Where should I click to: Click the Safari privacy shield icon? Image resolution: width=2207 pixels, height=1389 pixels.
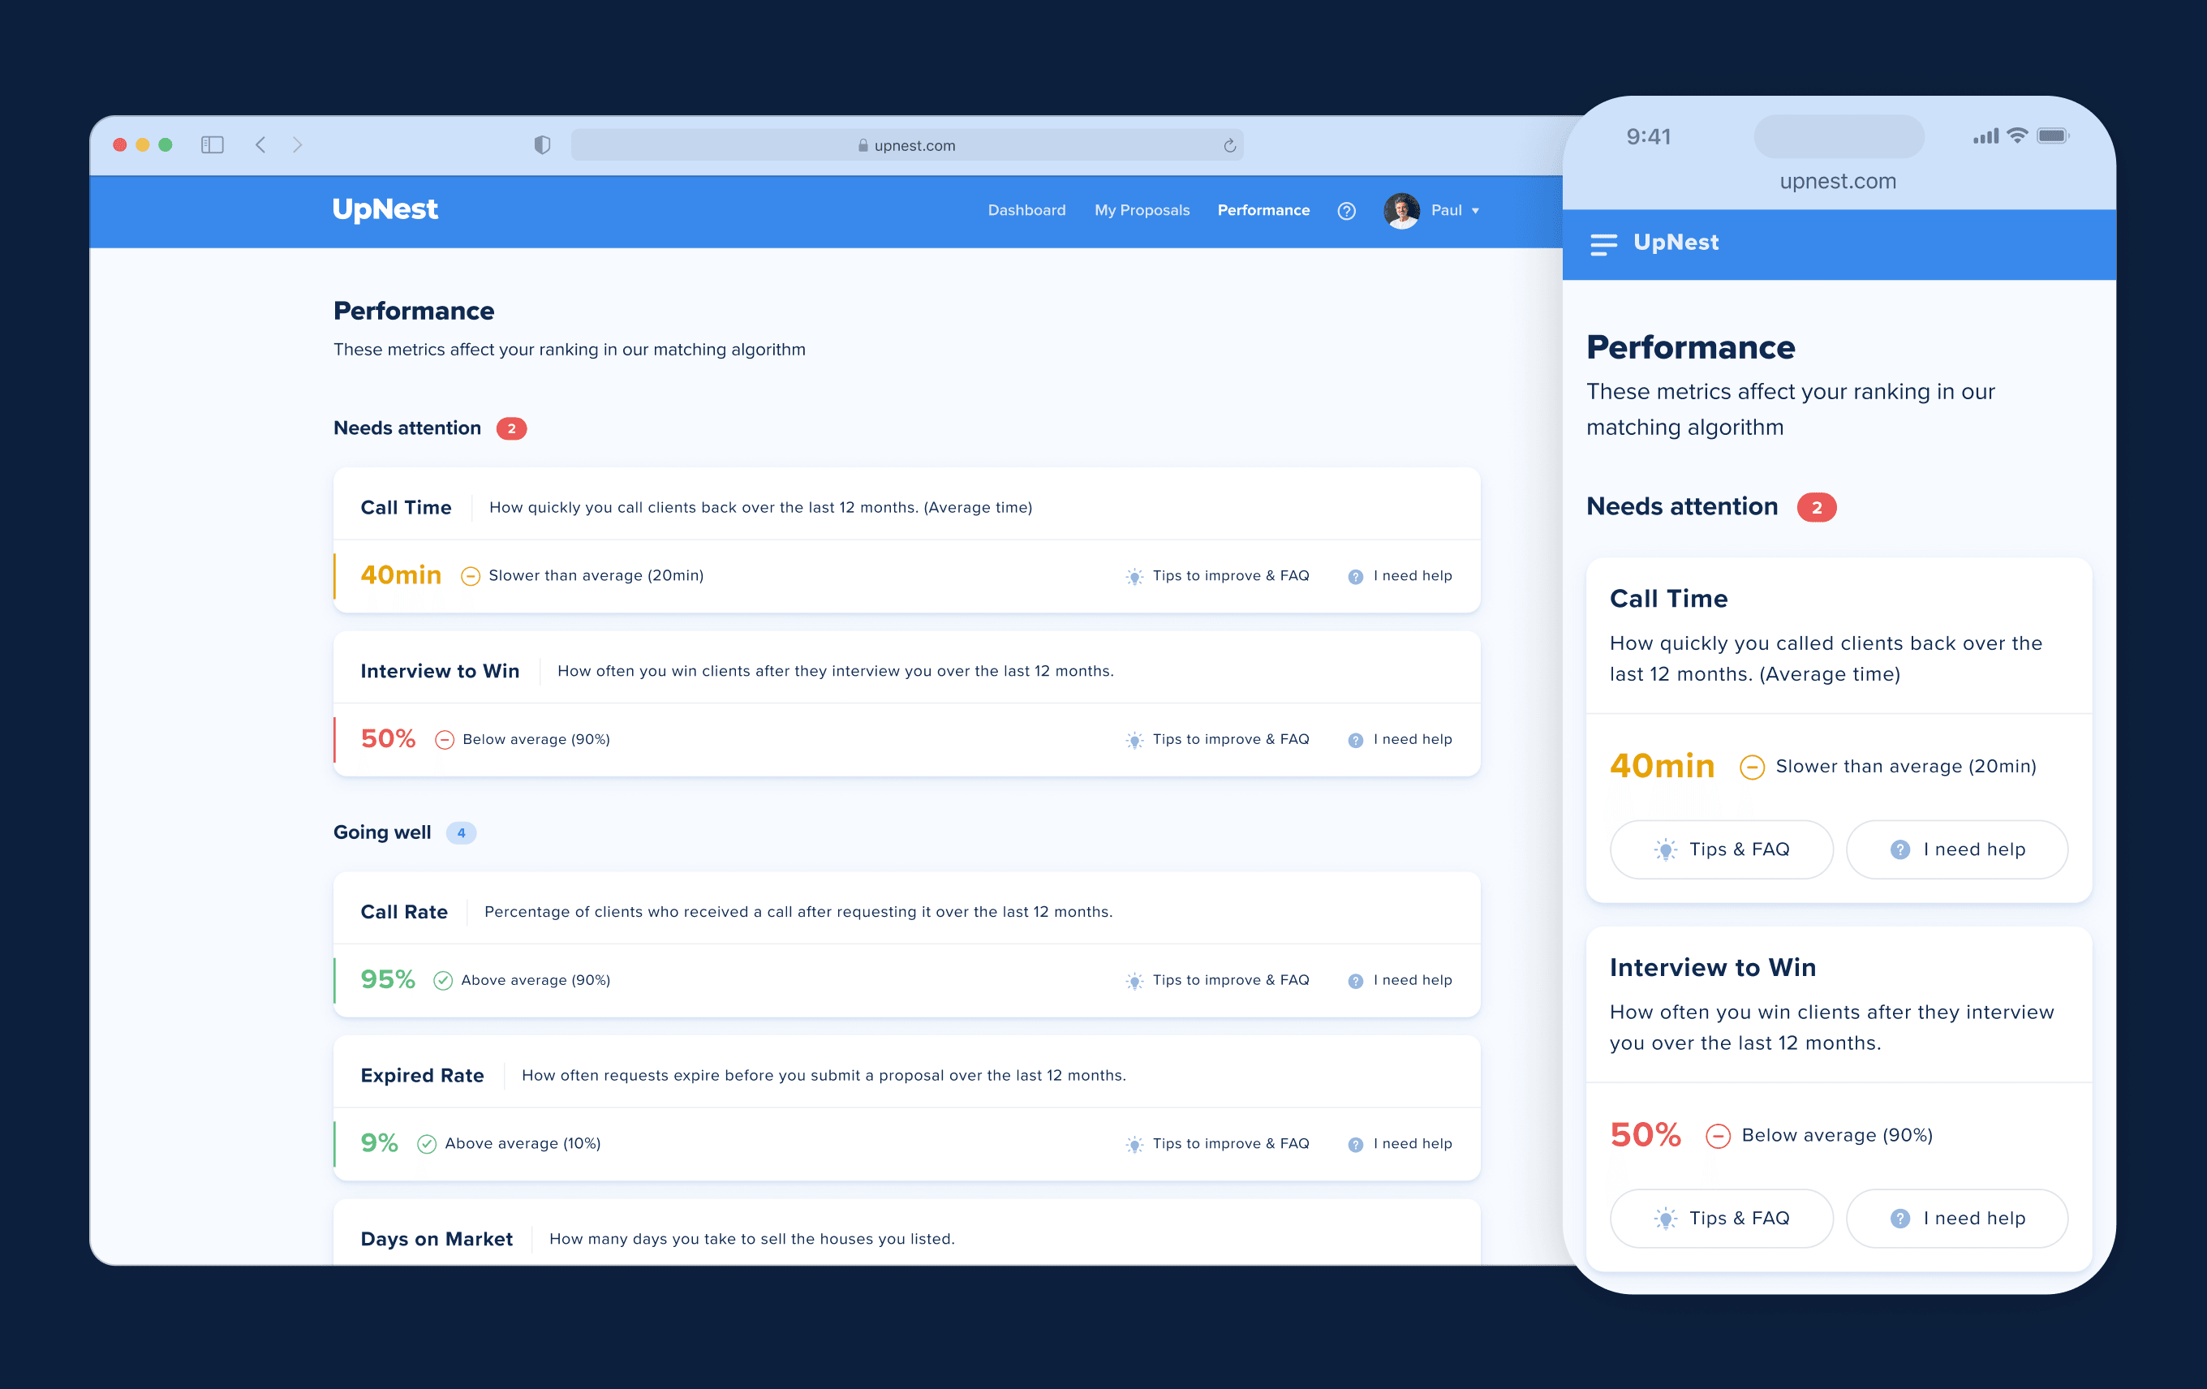543,144
